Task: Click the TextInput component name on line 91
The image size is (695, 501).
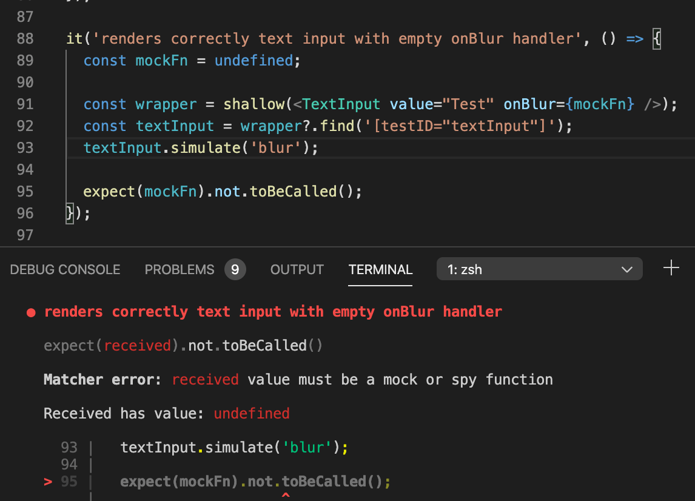Action: pos(340,104)
